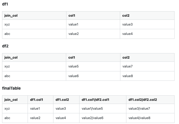Screen dimensions: 179x124
Task: Click the finalTable heading
Action: (x=11, y=88)
